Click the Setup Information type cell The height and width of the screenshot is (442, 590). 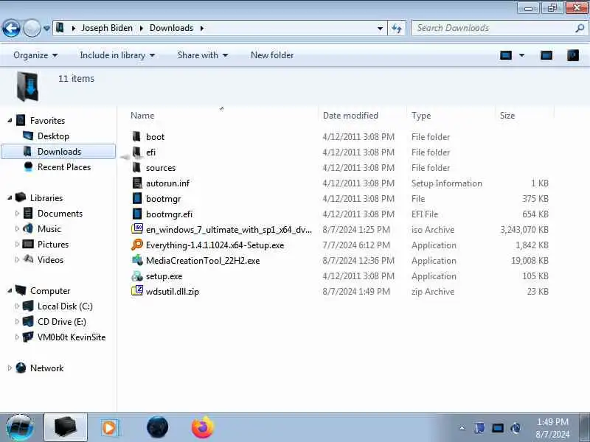click(447, 183)
